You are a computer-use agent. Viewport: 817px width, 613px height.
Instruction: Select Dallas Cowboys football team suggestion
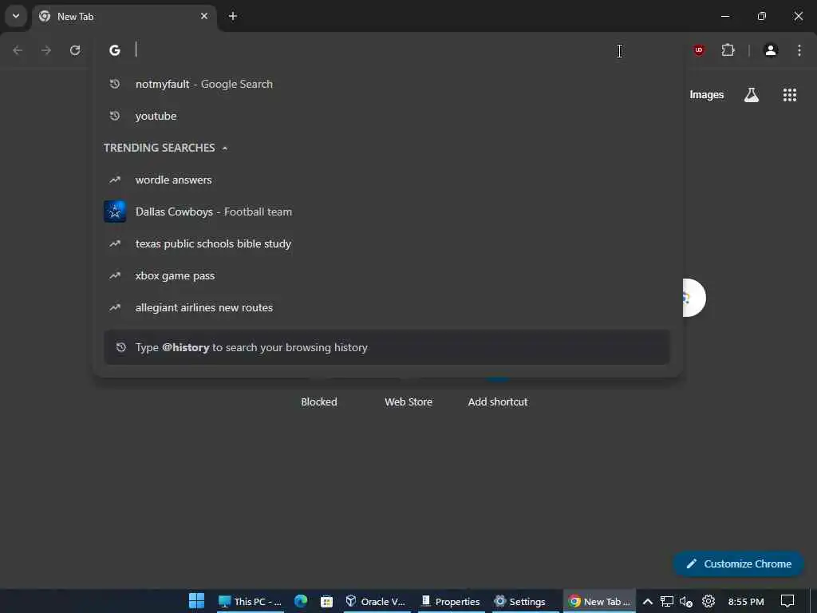(x=388, y=212)
